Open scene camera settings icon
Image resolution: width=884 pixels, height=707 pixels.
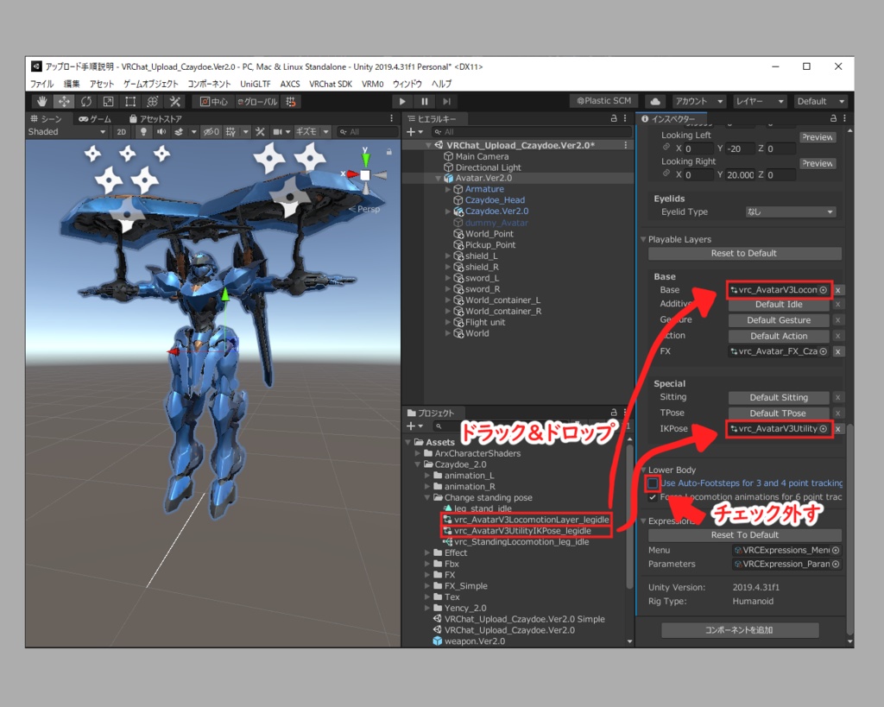point(277,132)
